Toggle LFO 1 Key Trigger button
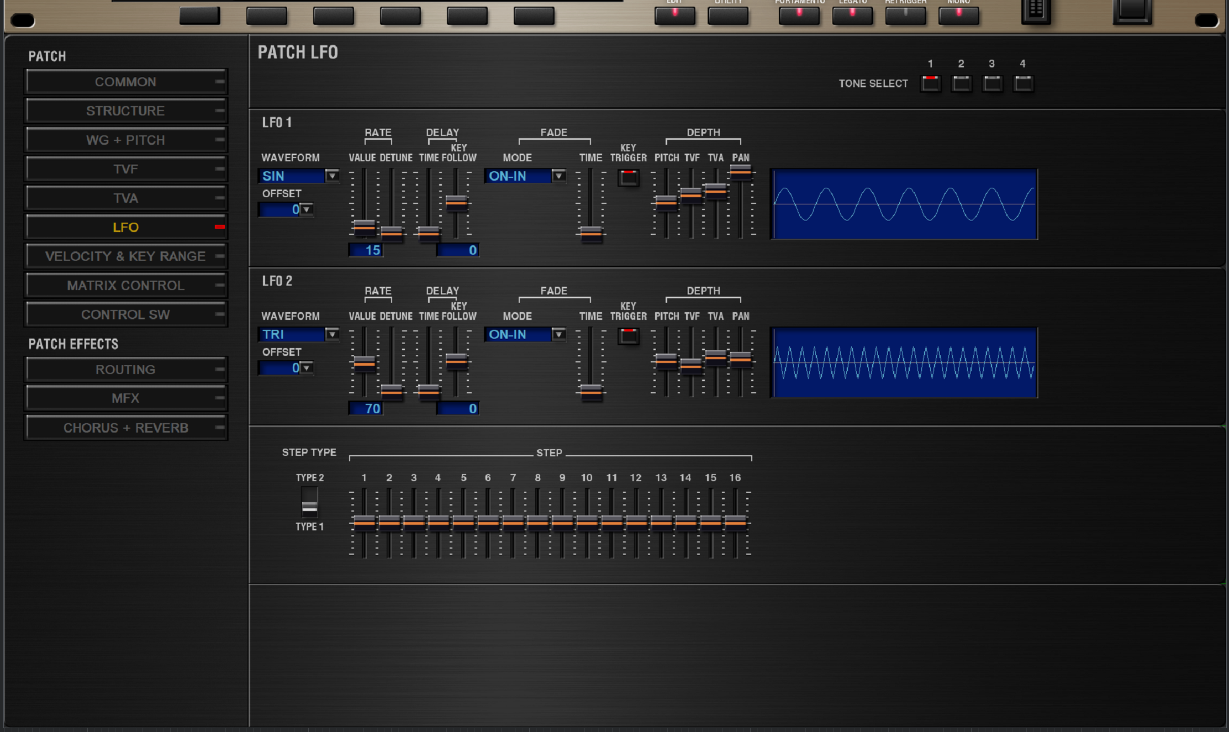 tap(628, 177)
